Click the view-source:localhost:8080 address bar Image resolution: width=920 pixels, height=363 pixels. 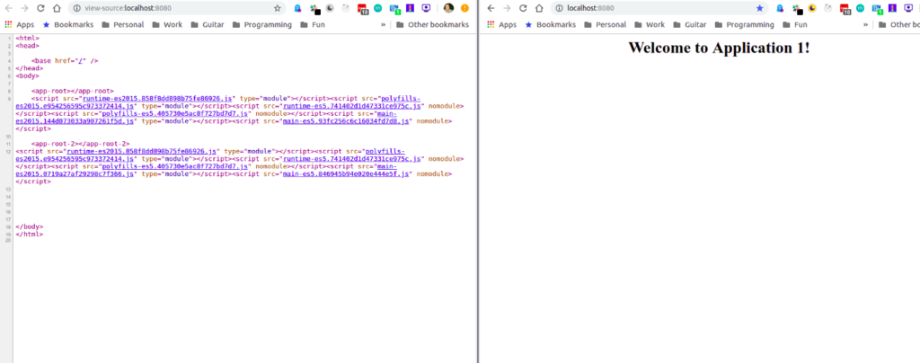(176, 8)
